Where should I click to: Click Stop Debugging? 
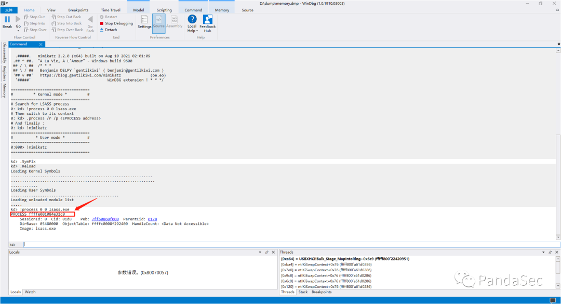tap(116, 23)
